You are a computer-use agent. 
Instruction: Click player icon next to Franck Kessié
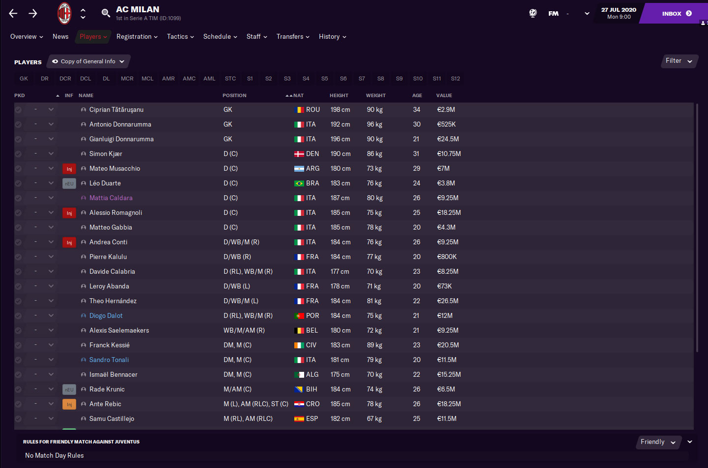click(84, 345)
